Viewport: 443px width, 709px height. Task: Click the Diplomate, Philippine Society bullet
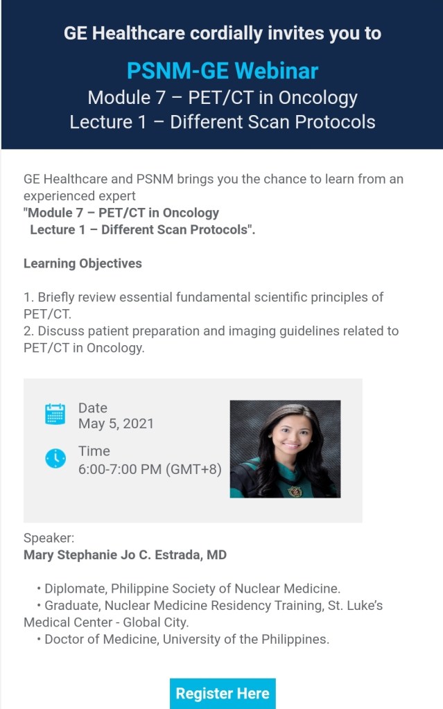tap(192, 589)
